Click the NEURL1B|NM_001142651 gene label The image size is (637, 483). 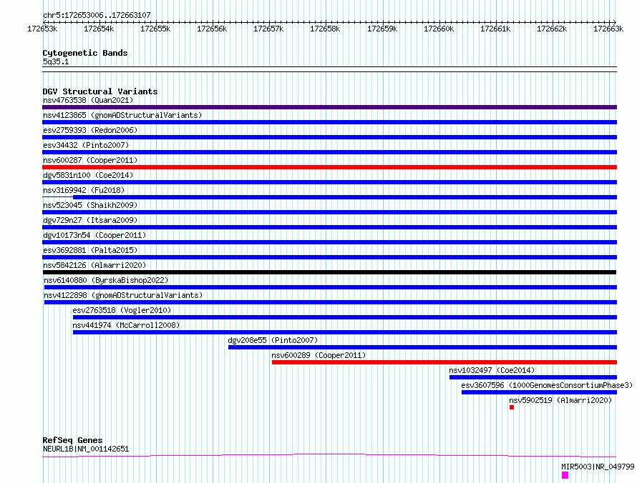click(86, 449)
